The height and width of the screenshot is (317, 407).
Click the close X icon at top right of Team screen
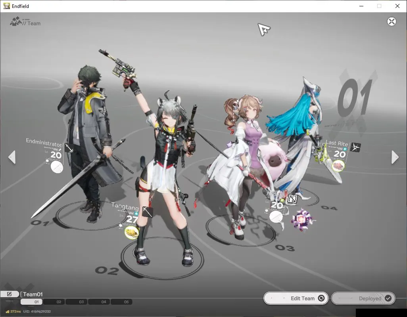[391, 21]
